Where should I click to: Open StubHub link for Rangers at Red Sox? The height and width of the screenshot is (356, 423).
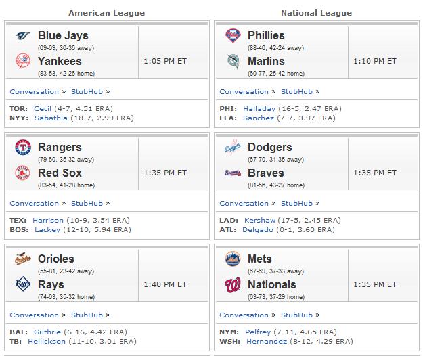(x=87, y=203)
